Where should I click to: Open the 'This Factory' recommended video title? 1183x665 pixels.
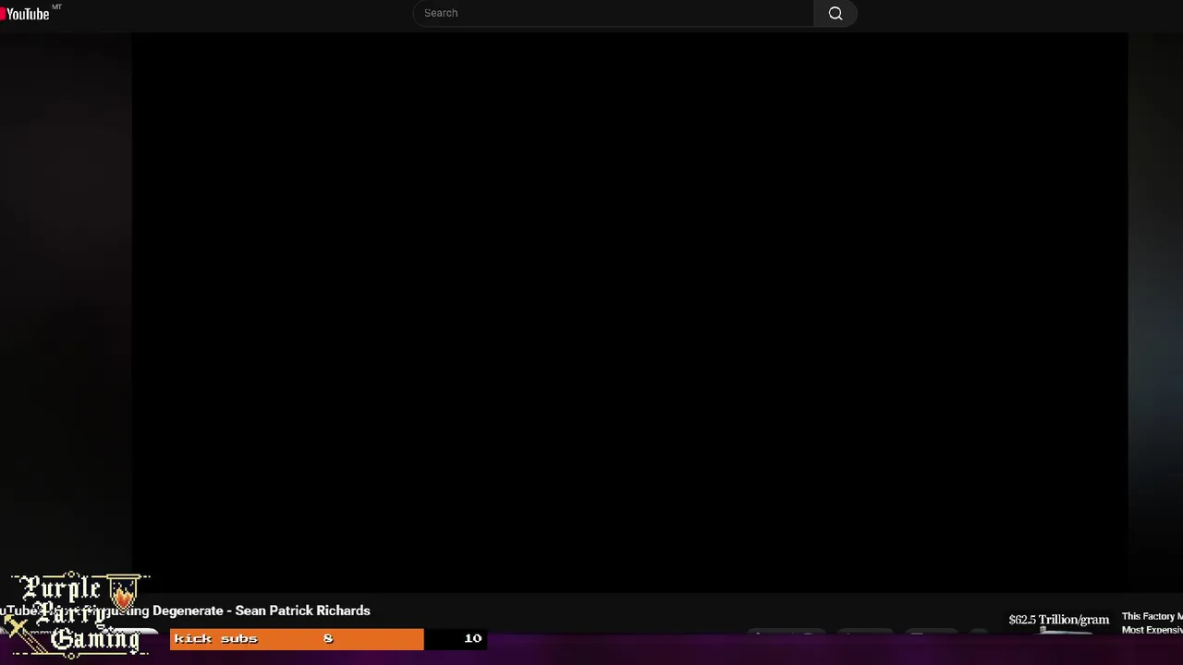coord(1152,623)
